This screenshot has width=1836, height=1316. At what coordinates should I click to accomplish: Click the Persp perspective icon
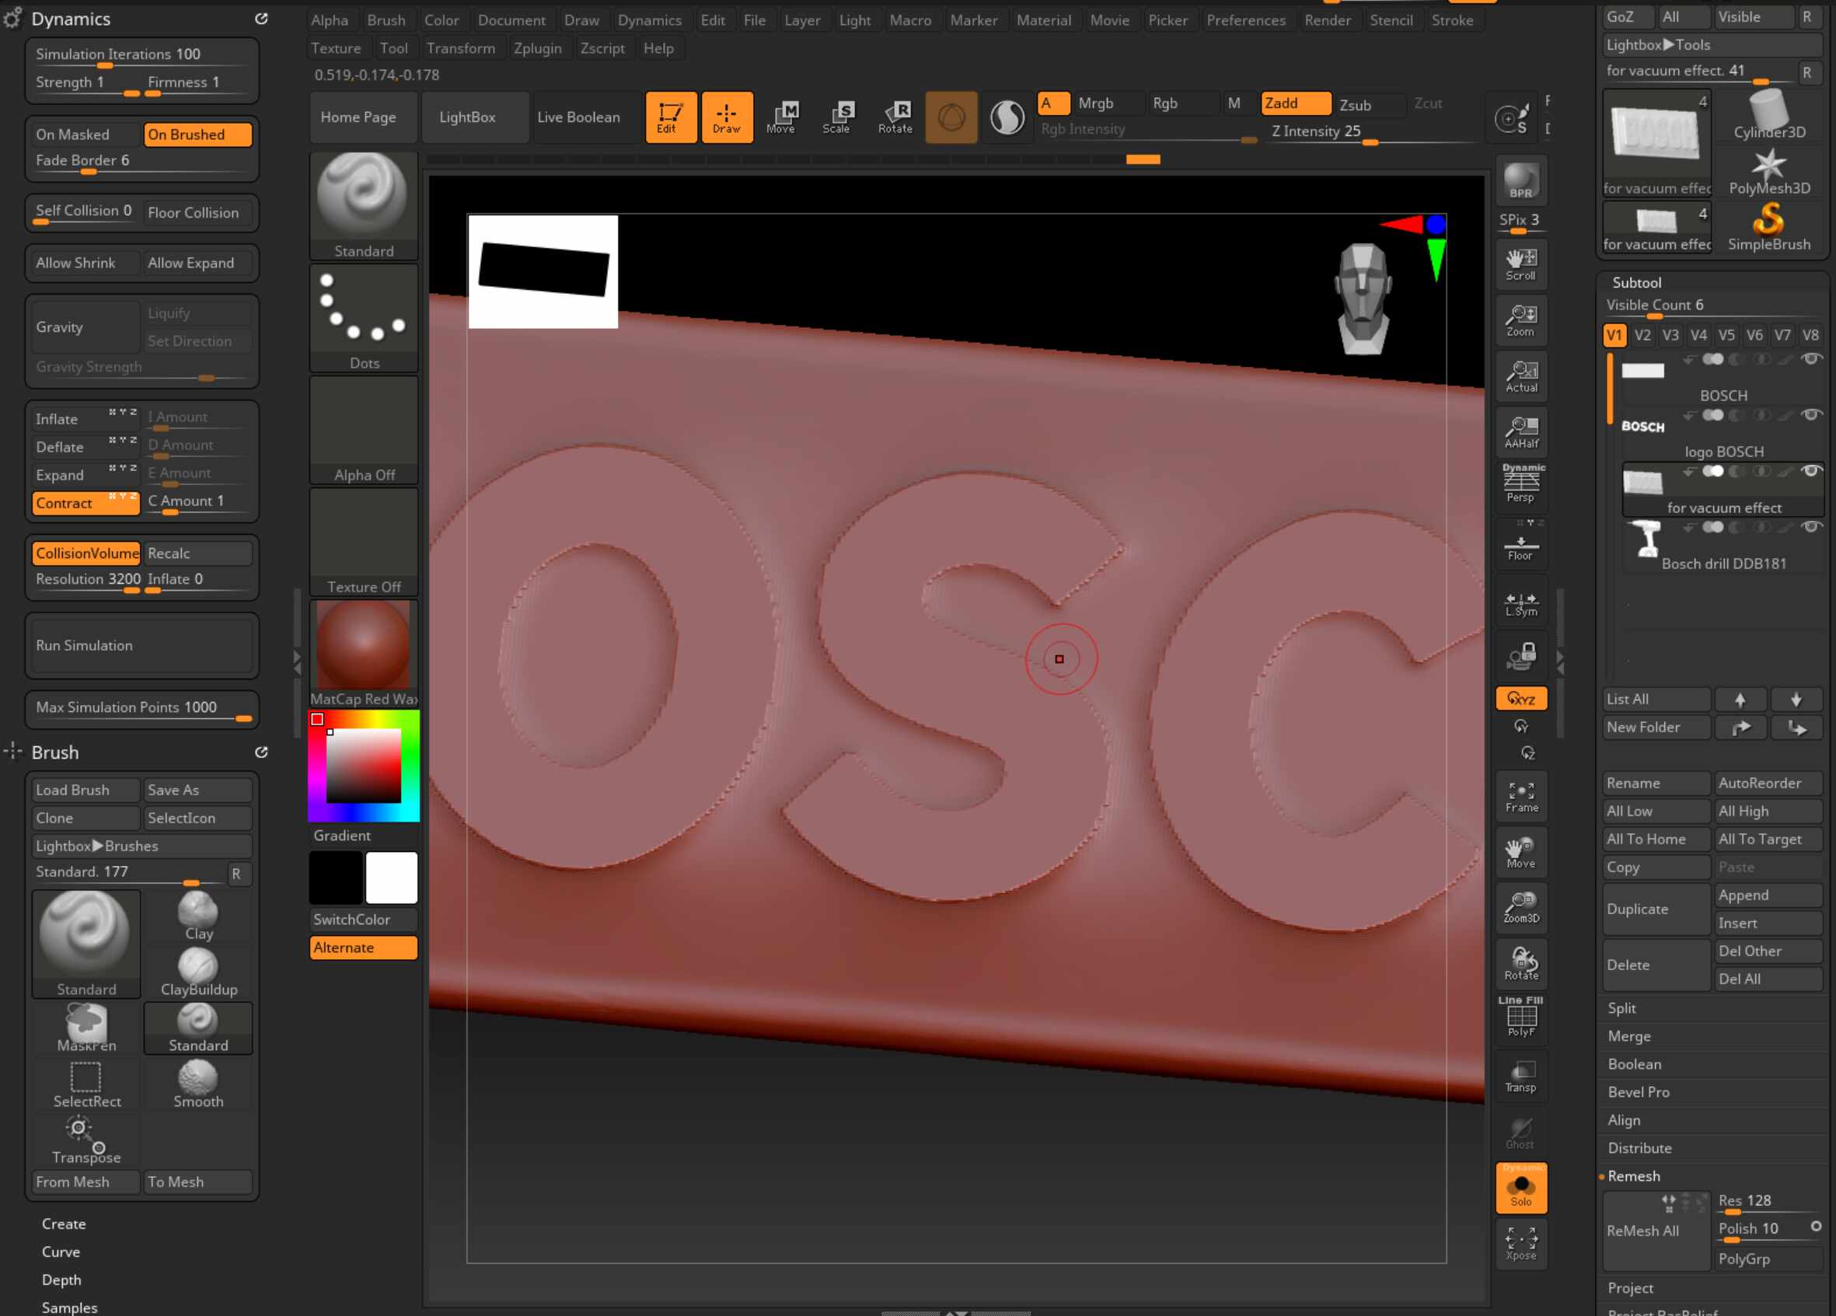(x=1520, y=484)
